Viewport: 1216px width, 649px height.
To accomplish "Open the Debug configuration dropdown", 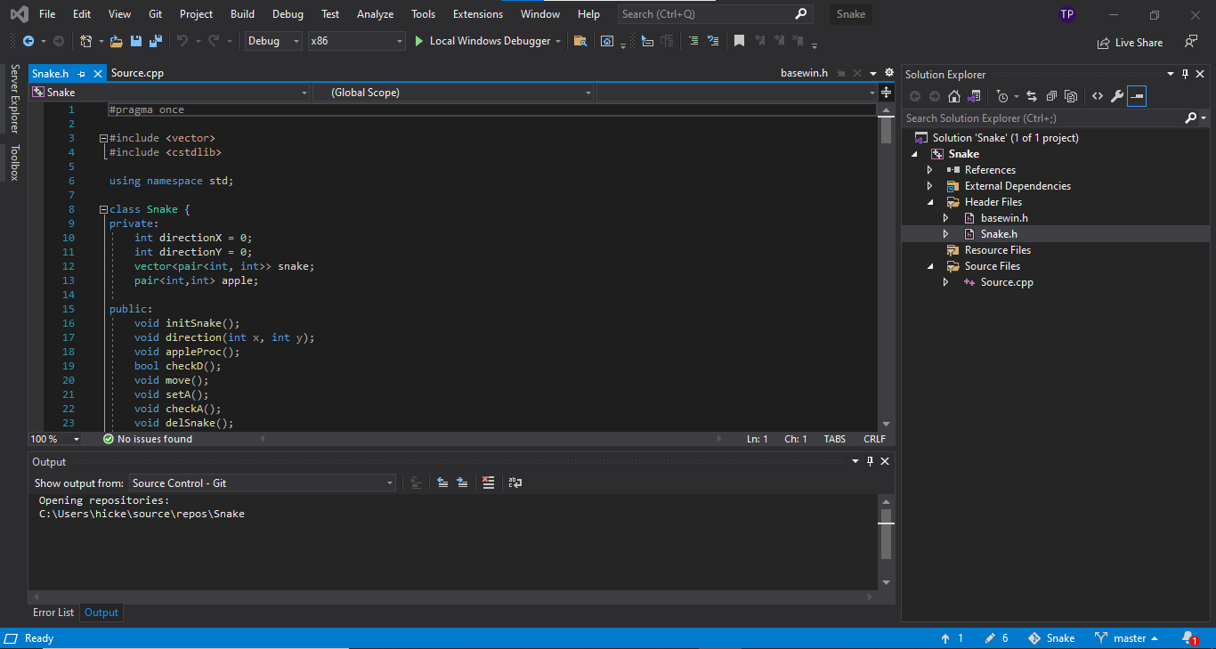I will coord(273,41).
